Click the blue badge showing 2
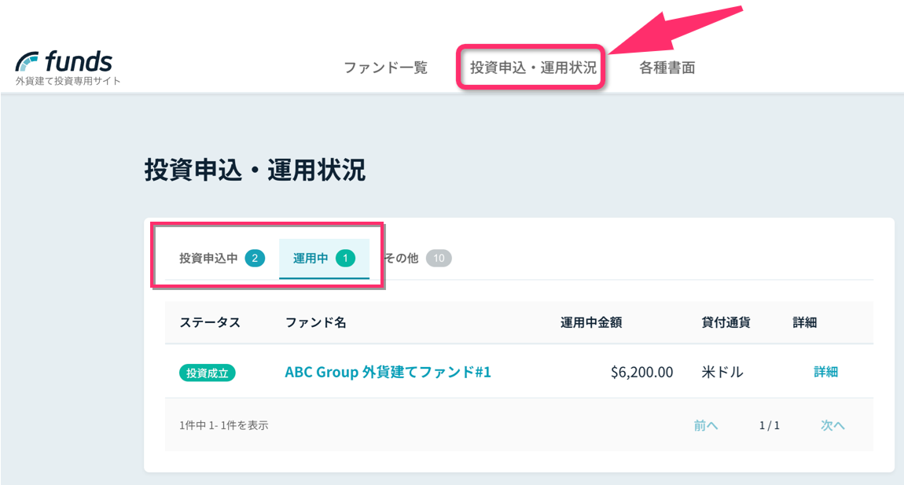 tap(255, 259)
